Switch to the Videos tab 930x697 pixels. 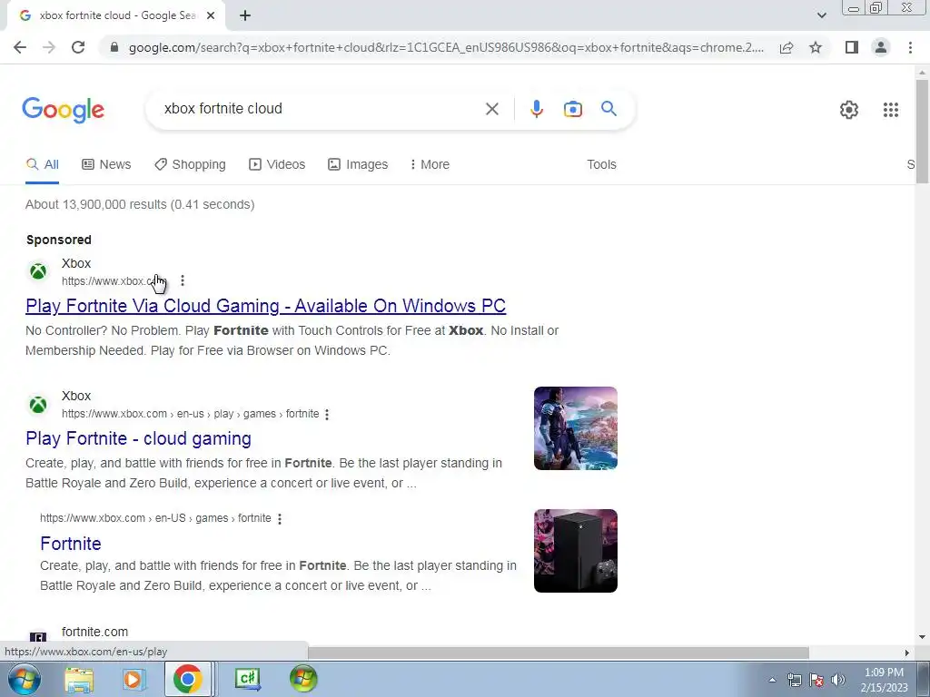point(277,165)
